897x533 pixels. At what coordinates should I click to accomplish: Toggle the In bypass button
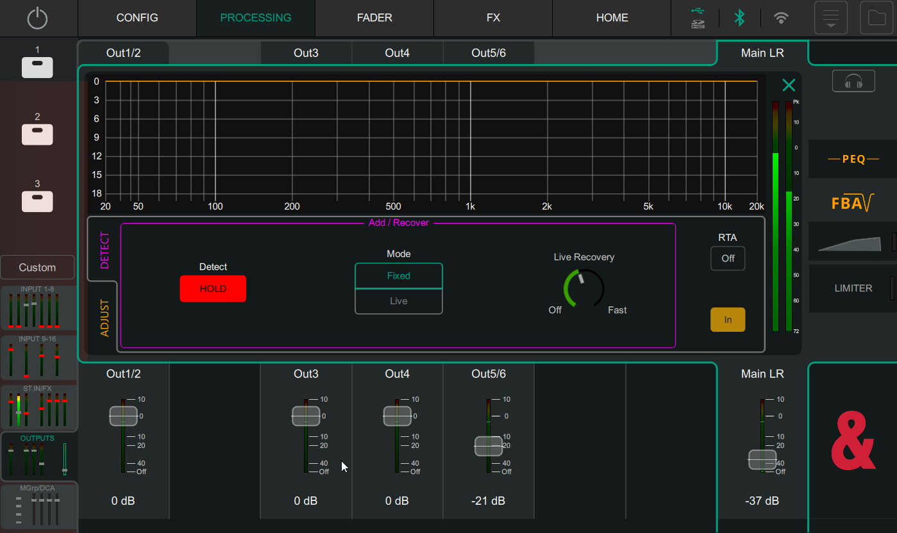click(728, 320)
